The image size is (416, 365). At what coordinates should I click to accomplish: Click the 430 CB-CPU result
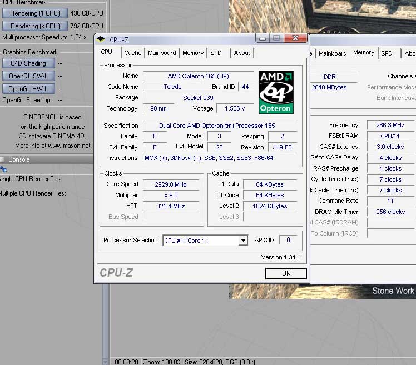[x=87, y=13]
